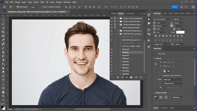Switch to the Paths tab

(x=172, y=108)
